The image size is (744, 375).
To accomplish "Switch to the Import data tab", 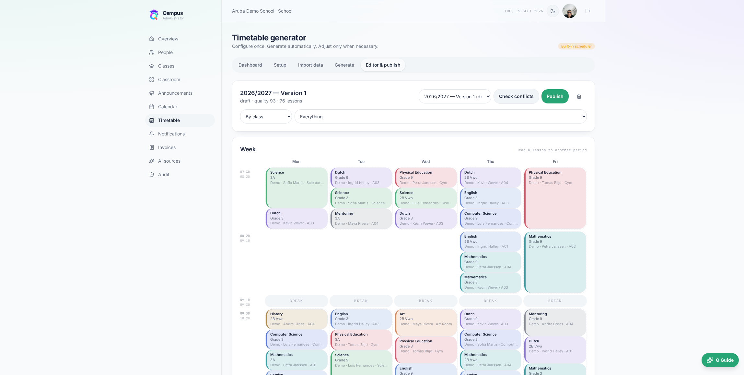I will tap(310, 65).
